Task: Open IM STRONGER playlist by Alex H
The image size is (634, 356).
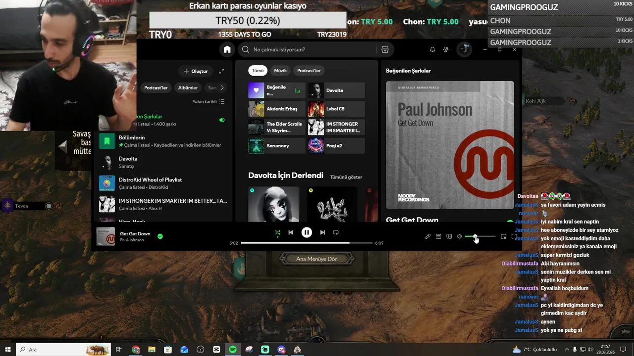Action: point(162,204)
